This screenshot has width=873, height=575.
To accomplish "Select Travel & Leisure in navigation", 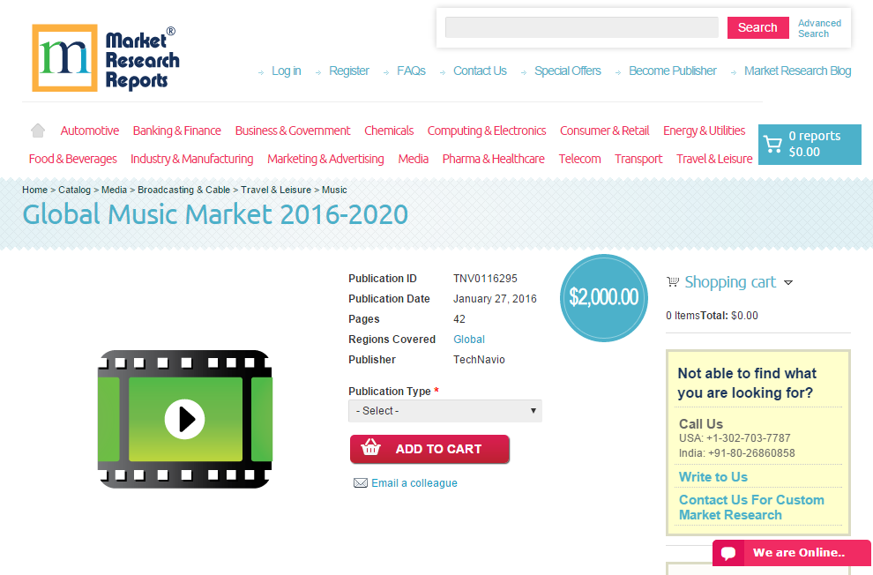I will (714, 160).
